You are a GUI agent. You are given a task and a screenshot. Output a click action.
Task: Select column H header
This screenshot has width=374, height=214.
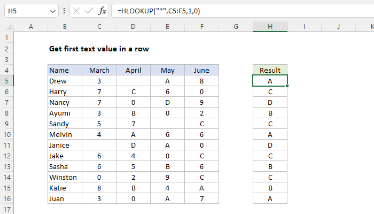[x=270, y=27]
